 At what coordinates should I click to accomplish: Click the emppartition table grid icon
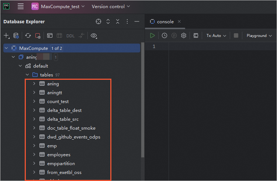tap(42, 163)
